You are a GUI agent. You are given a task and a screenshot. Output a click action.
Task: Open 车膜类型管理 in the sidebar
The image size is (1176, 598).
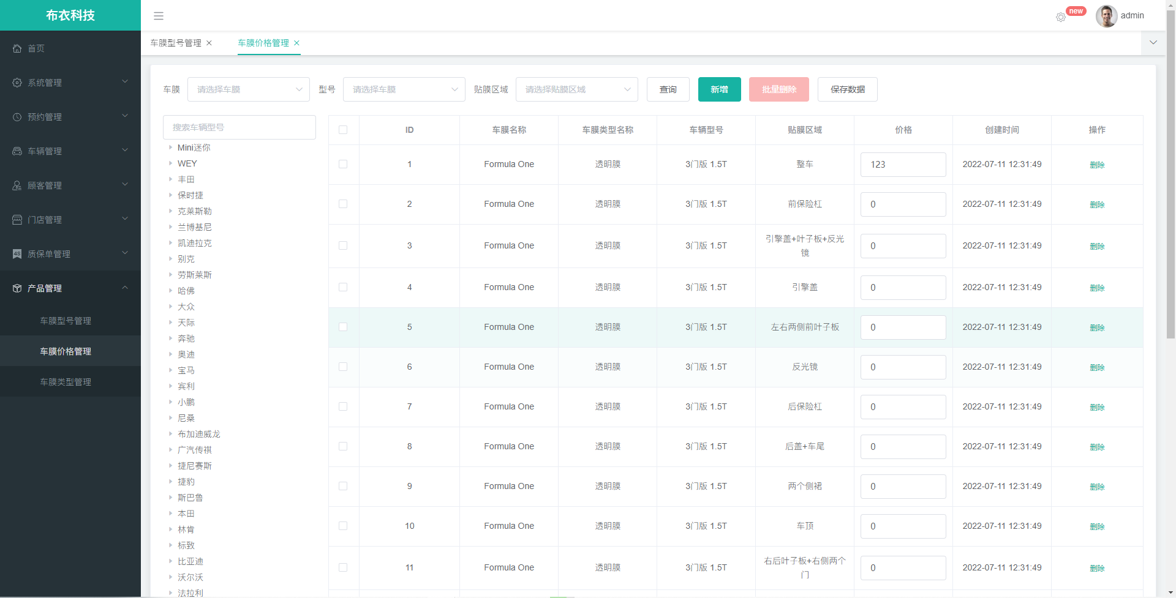click(70, 382)
